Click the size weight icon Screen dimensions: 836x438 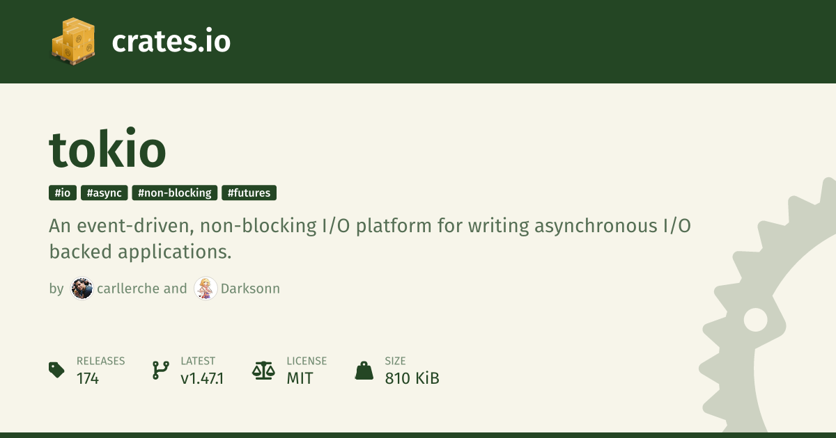364,370
